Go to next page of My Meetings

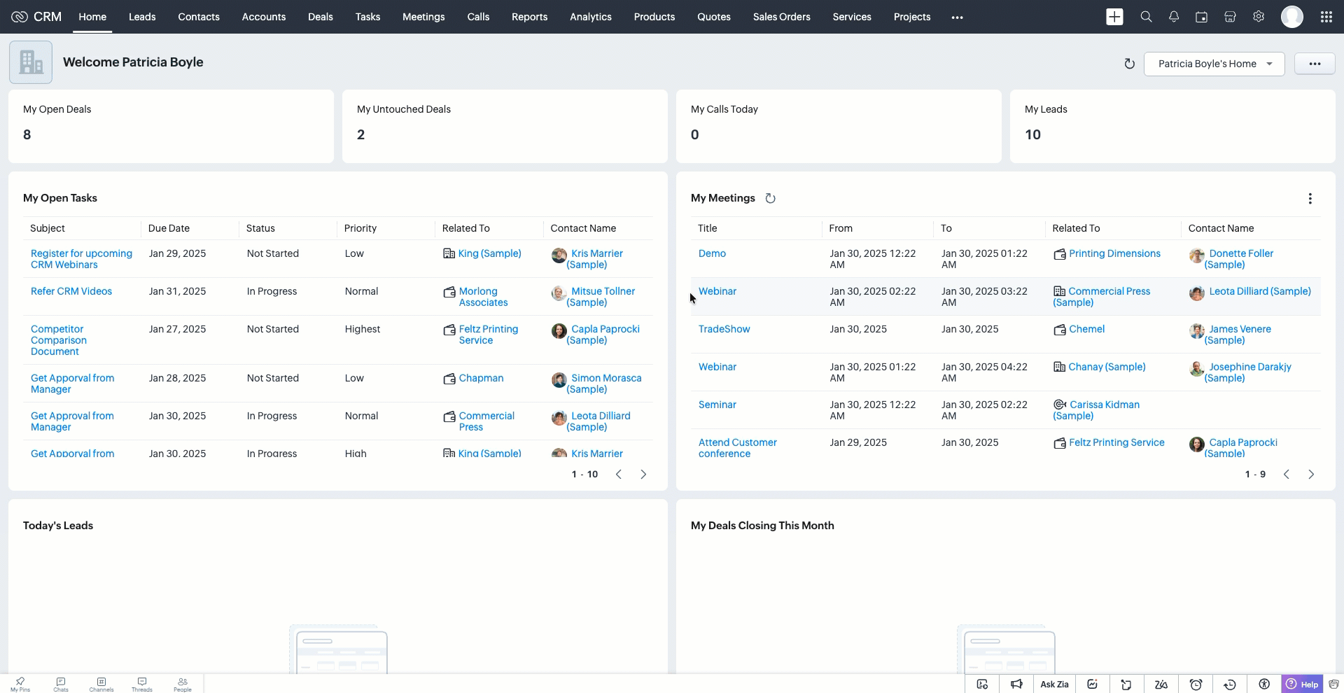pos(1311,475)
